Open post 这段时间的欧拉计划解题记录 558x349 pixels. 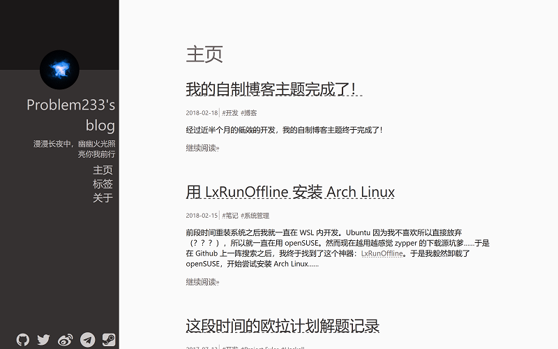[x=282, y=326]
